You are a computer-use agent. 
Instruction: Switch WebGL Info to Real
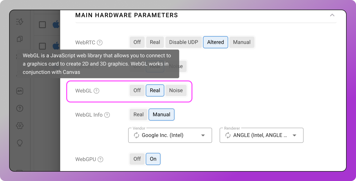138,115
